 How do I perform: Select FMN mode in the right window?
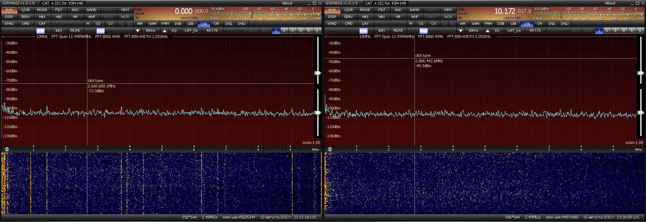pyautogui.click(x=488, y=24)
